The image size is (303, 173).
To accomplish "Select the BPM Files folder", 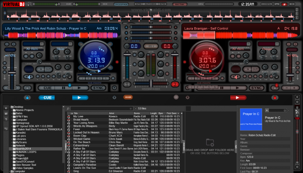I will [x=22, y=117].
